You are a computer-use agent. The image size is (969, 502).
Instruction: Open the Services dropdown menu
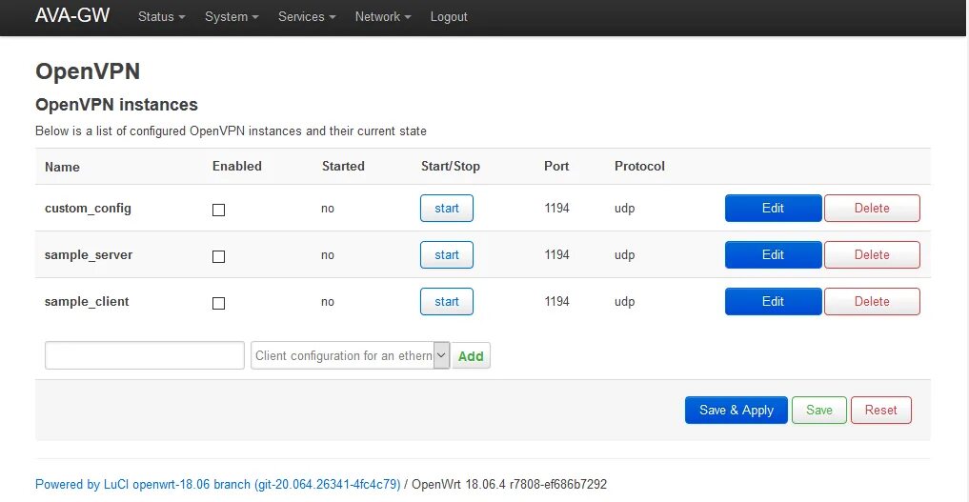pos(307,17)
